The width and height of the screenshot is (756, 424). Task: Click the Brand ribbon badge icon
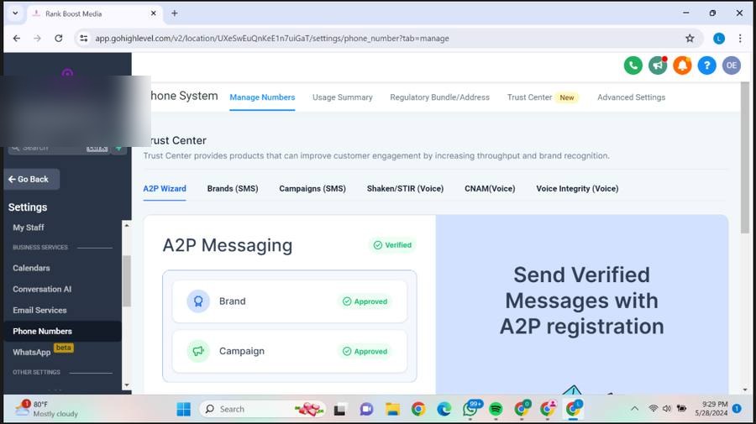tap(198, 301)
